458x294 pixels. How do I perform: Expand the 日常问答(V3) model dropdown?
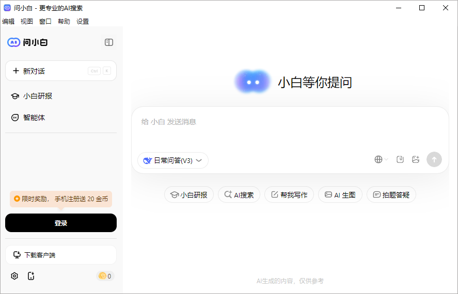pyautogui.click(x=173, y=160)
